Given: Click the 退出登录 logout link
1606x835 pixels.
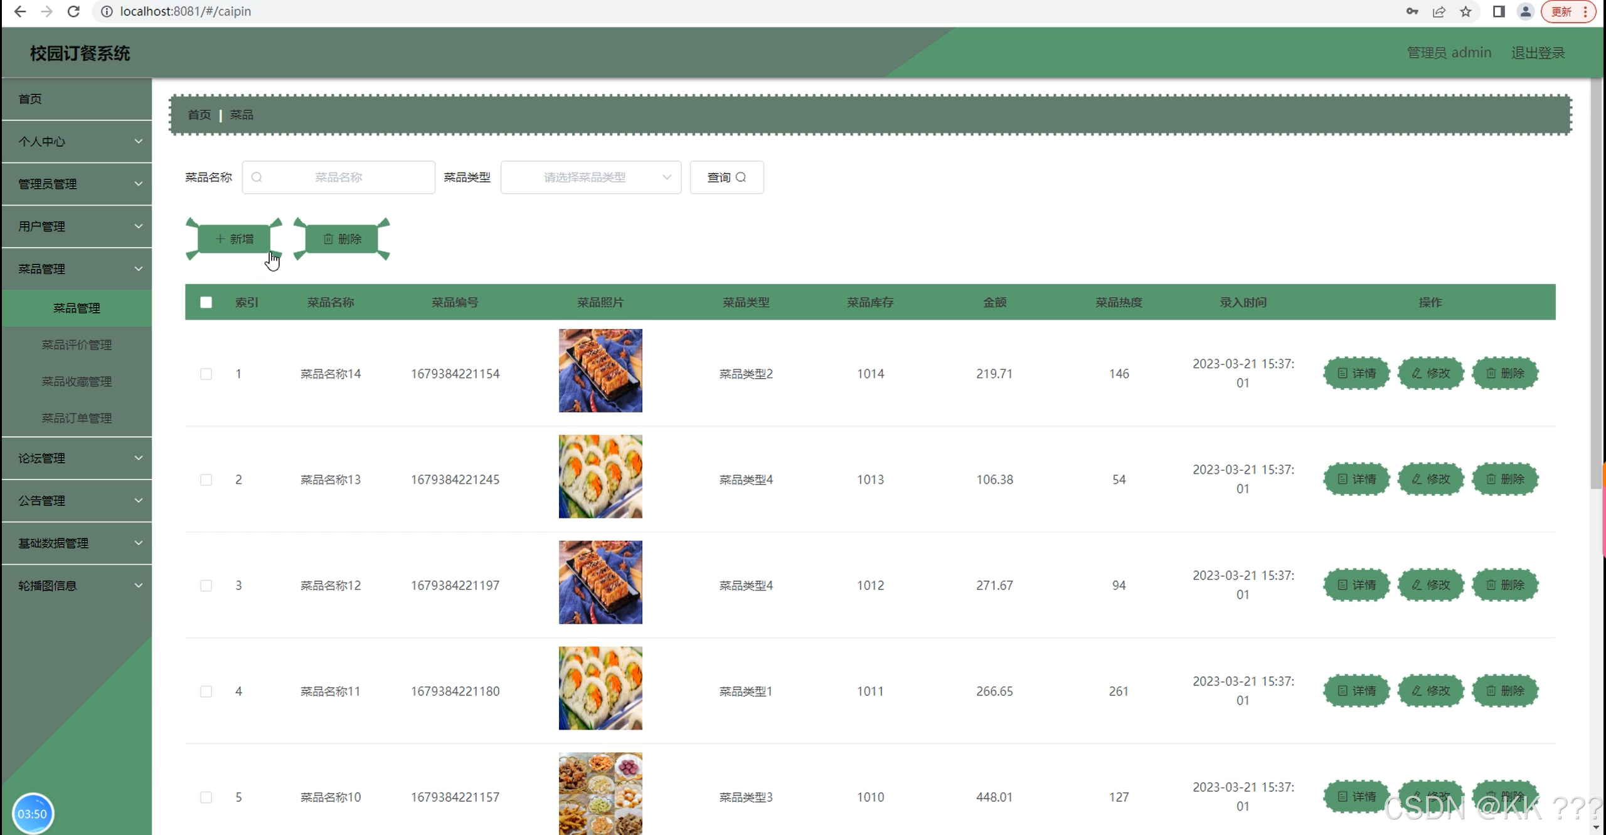Looking at the screenshot, I should pos(1538,53).
